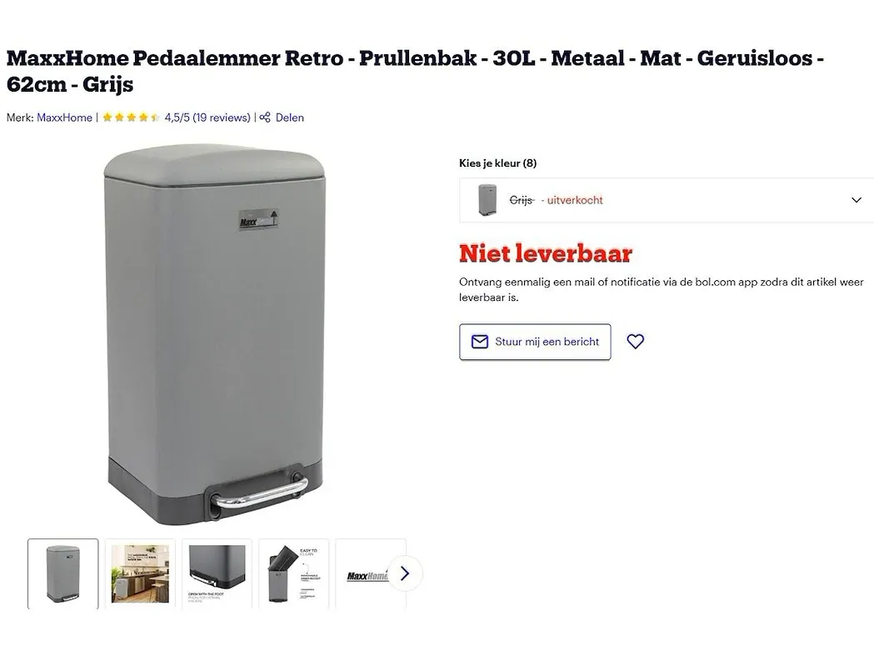Viewport: 874px width, 656px height.
Task: Select kitchen scene thumbnail
Action: (x=140, y=574)
